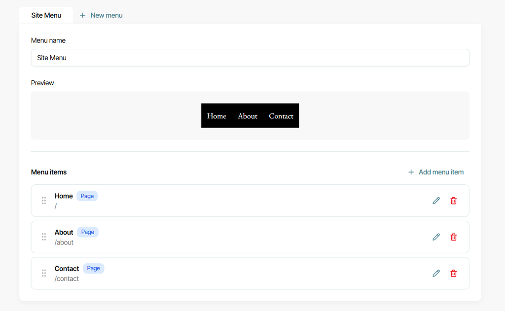
Task: Select About in the preview menu
Action: point(248,116)
